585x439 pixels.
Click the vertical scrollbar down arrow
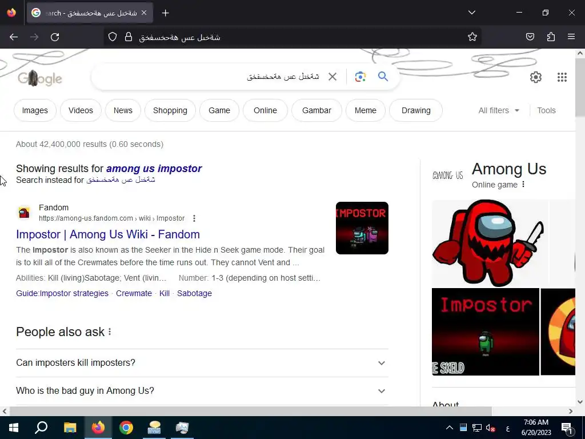tap(580, 402)
